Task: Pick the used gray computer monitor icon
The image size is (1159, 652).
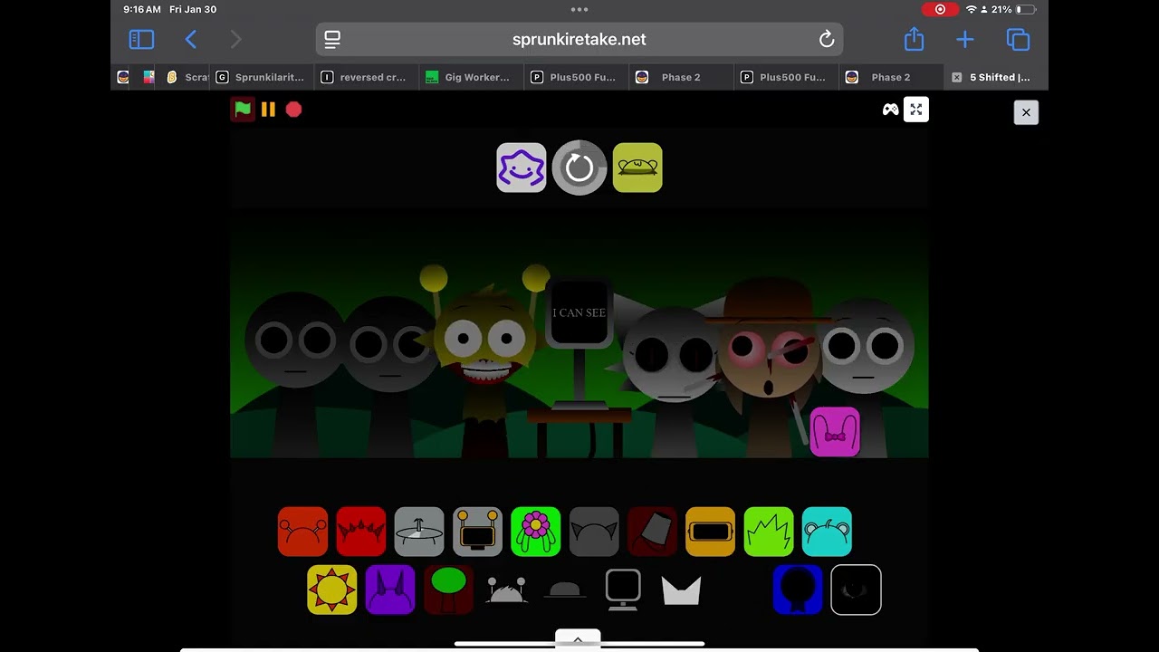Action: [623, 590]
